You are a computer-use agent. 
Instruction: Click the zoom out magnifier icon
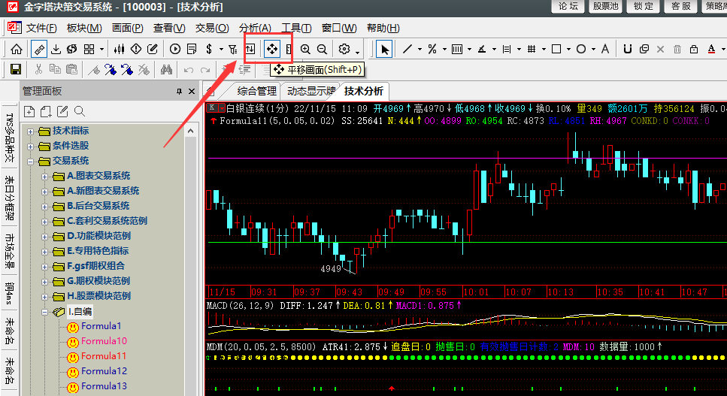[x=322, y=49]
